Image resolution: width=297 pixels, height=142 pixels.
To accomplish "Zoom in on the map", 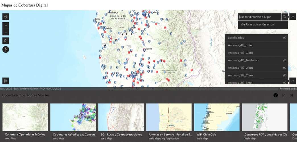I will pyautogui.click(x=6, y=25).
